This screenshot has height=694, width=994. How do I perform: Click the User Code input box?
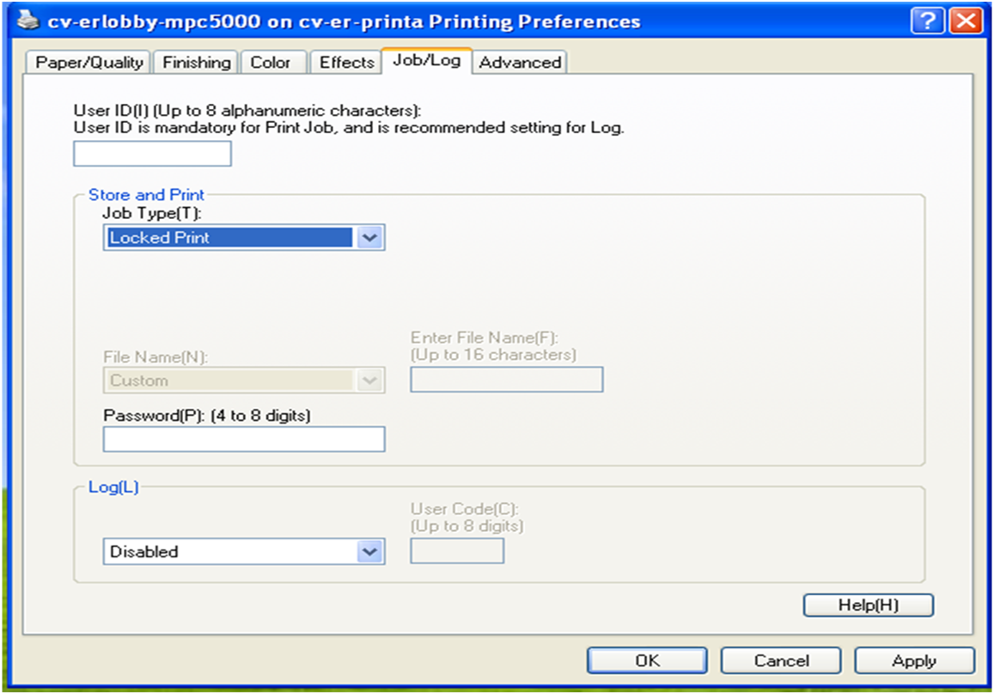pos(457,551)
